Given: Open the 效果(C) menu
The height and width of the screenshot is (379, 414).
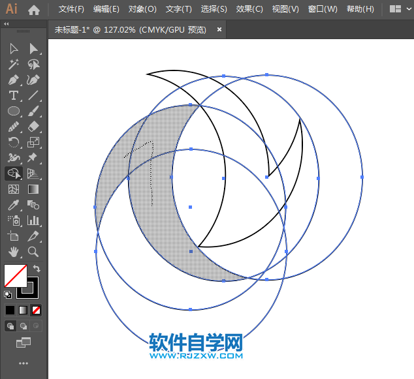Looking at the screenshot, I should [249, 9].
